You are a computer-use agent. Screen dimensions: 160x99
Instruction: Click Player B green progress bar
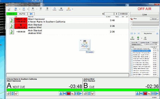pyautogui.click(x=121, y=90)
